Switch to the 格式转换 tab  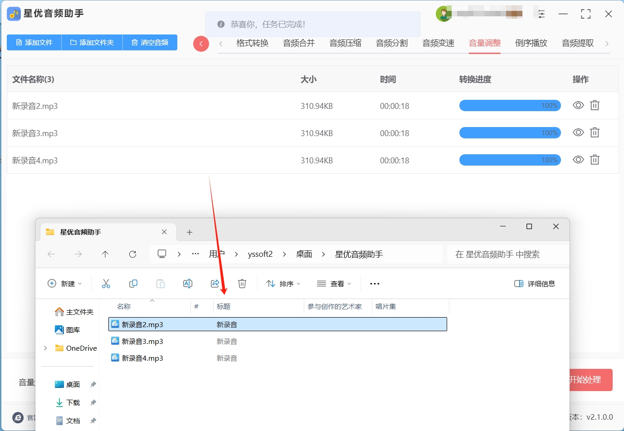click(x=253, y=43)
